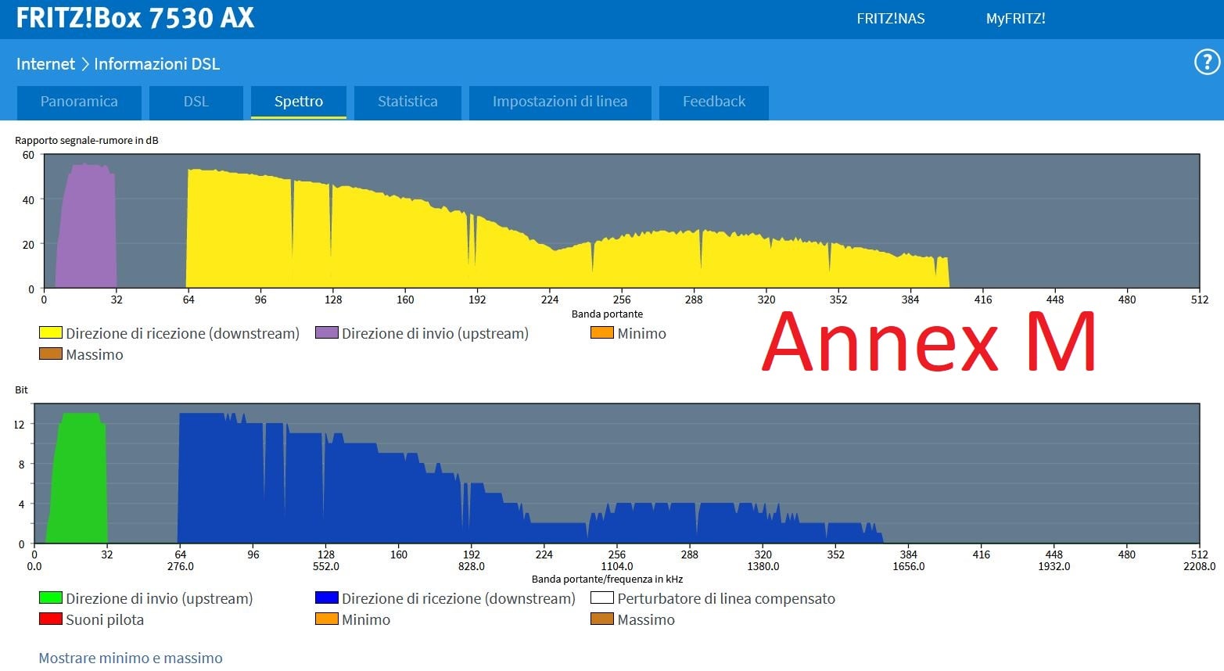The width and height of the screenshot is (1224, 671).
Task: Open the Panoramica tab
Action: point(79,102)
